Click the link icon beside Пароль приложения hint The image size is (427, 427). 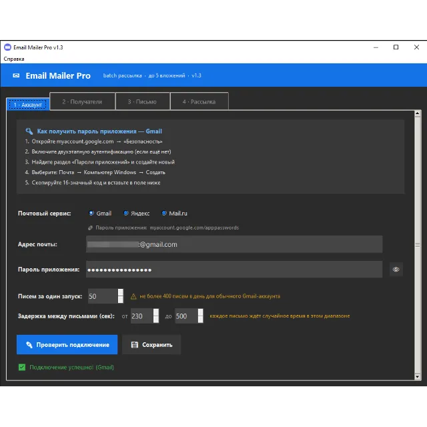coord(91,228)
